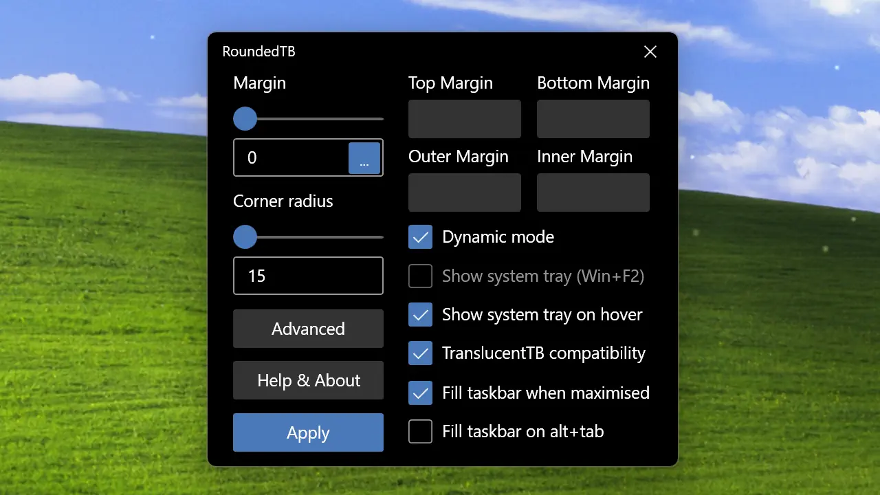
Task: Uncheck Show system tray on hover
Action: pyautogui.click(x=421, y=315)
